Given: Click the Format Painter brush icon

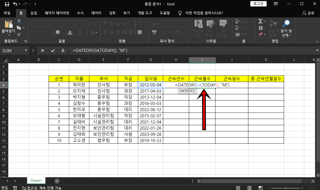Looking at the screenshot, I should click(x=19, y=34).
